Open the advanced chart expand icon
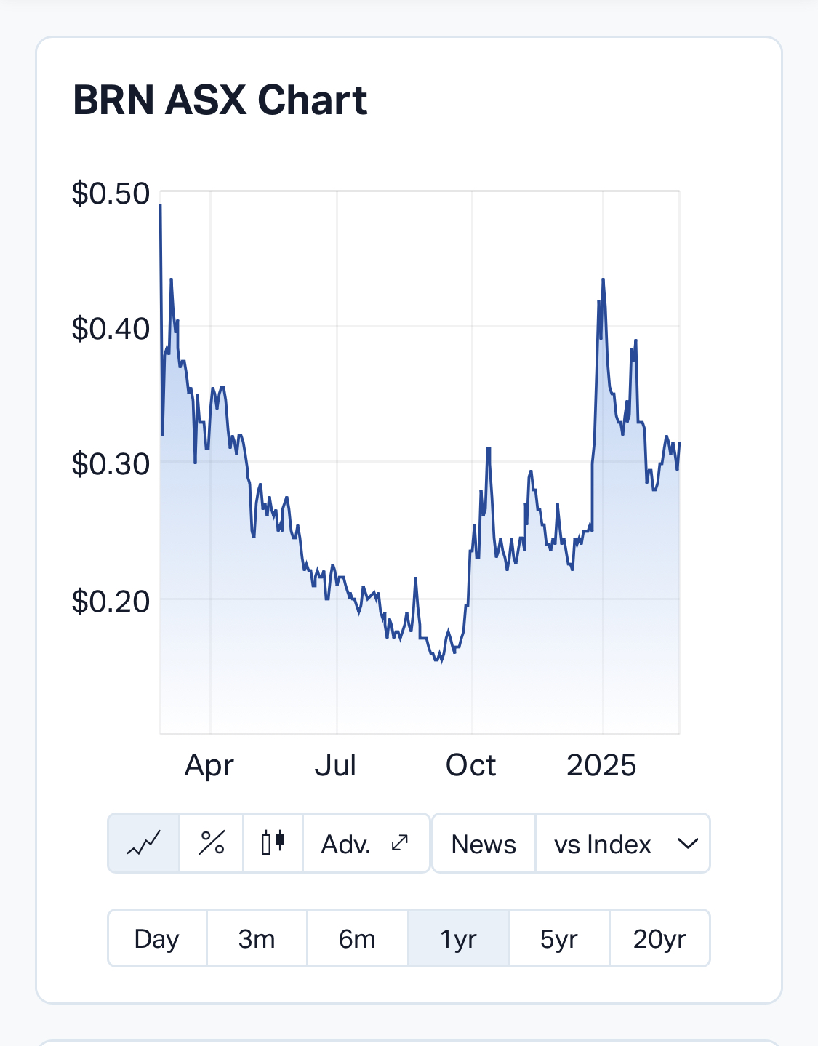This screenshot has height=1046, width=818. [400, 843]
